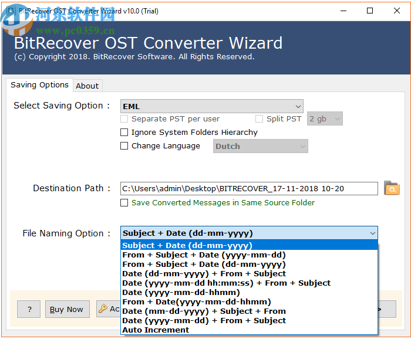
Task: Select Date (mm-dd-yyyy) + Subject + From
Action: click(249, 311)
